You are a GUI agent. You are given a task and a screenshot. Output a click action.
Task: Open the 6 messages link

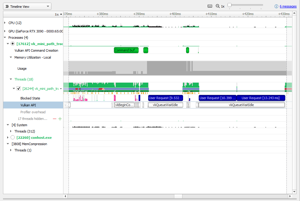[288, 6]
